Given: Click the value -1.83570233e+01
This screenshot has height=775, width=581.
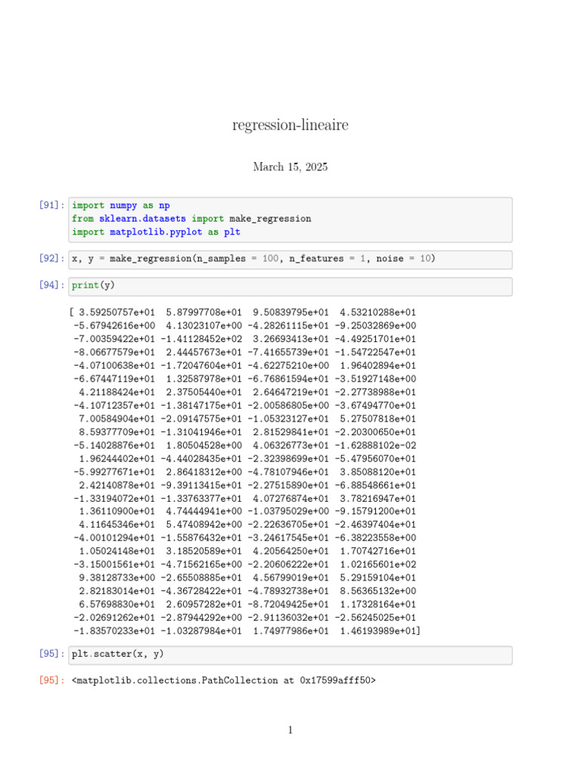Looking at the screenshot, I should 114,632.
